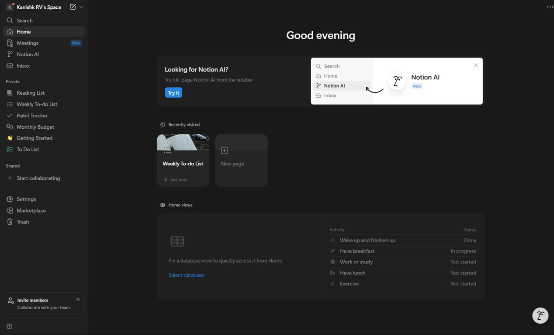Viewport: 554px width, 335px height.
Task: Open Meetings in the sidebar
Action: coord(44,43)
